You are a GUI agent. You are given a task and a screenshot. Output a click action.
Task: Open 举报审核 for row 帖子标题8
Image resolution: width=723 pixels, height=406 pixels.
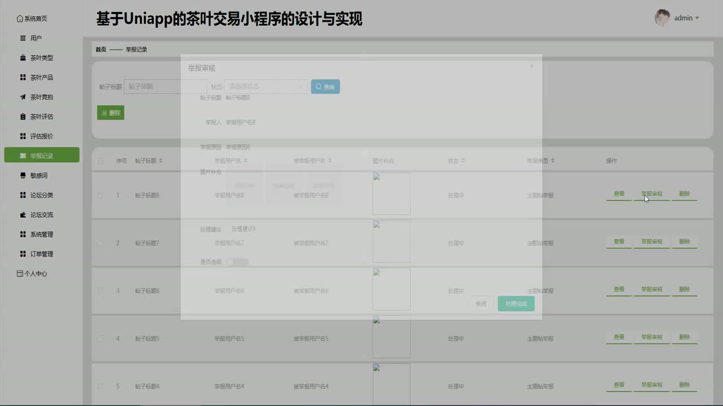652,194
